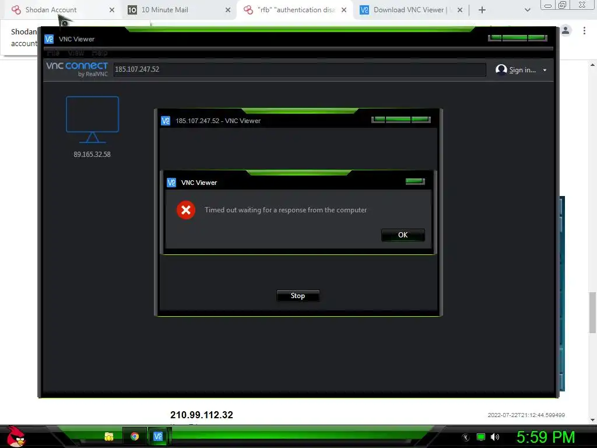Click the error dialog green close control
The image size is (597, 448).
(x=415, y=181)
